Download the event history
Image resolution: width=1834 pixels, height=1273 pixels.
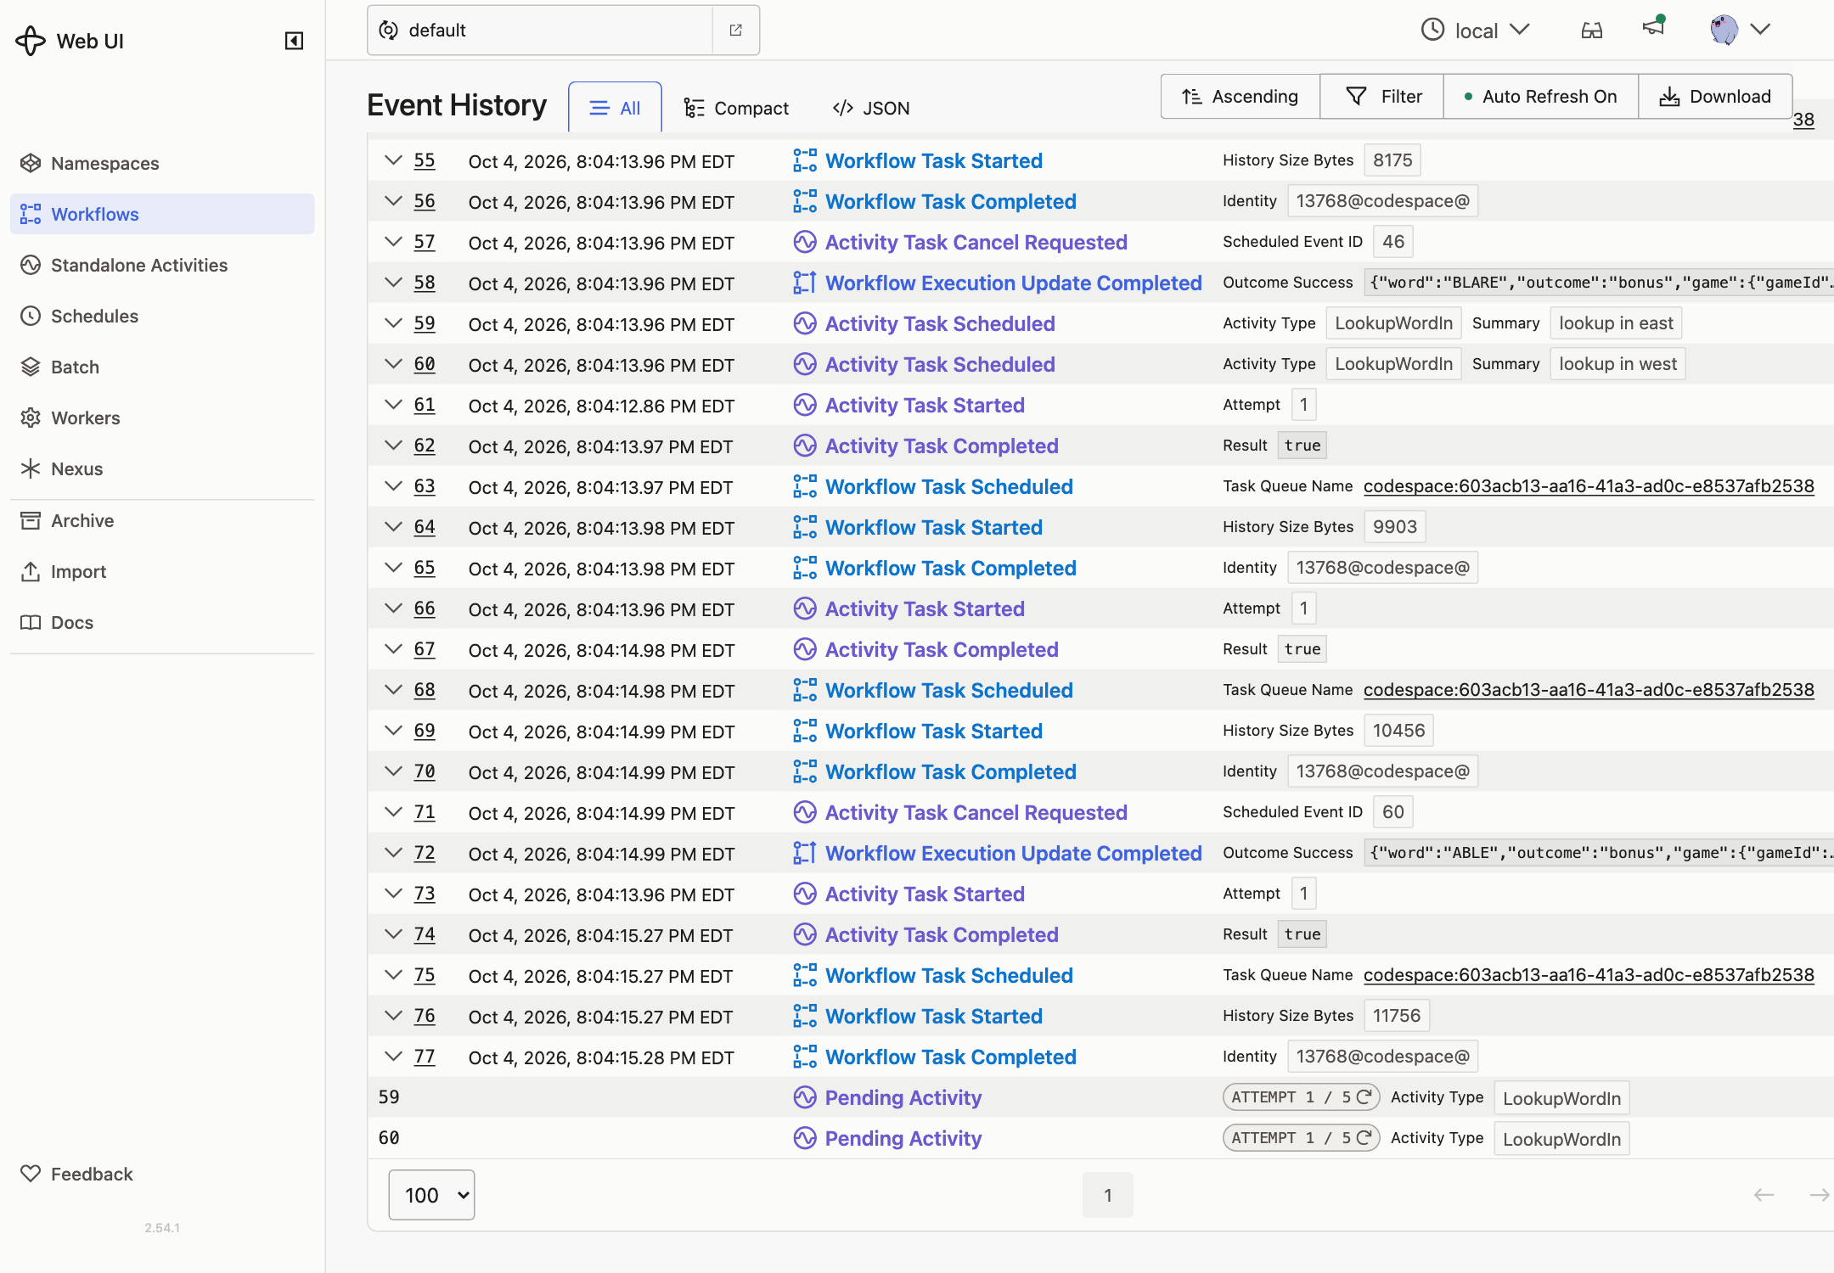tap(1715, 97)
